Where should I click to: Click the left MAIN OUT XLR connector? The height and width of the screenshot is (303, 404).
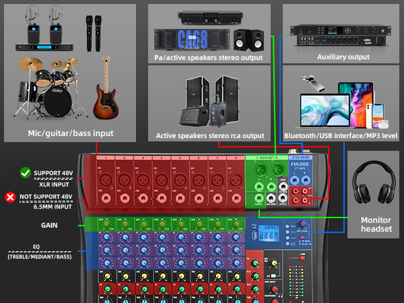pos(259,170)
